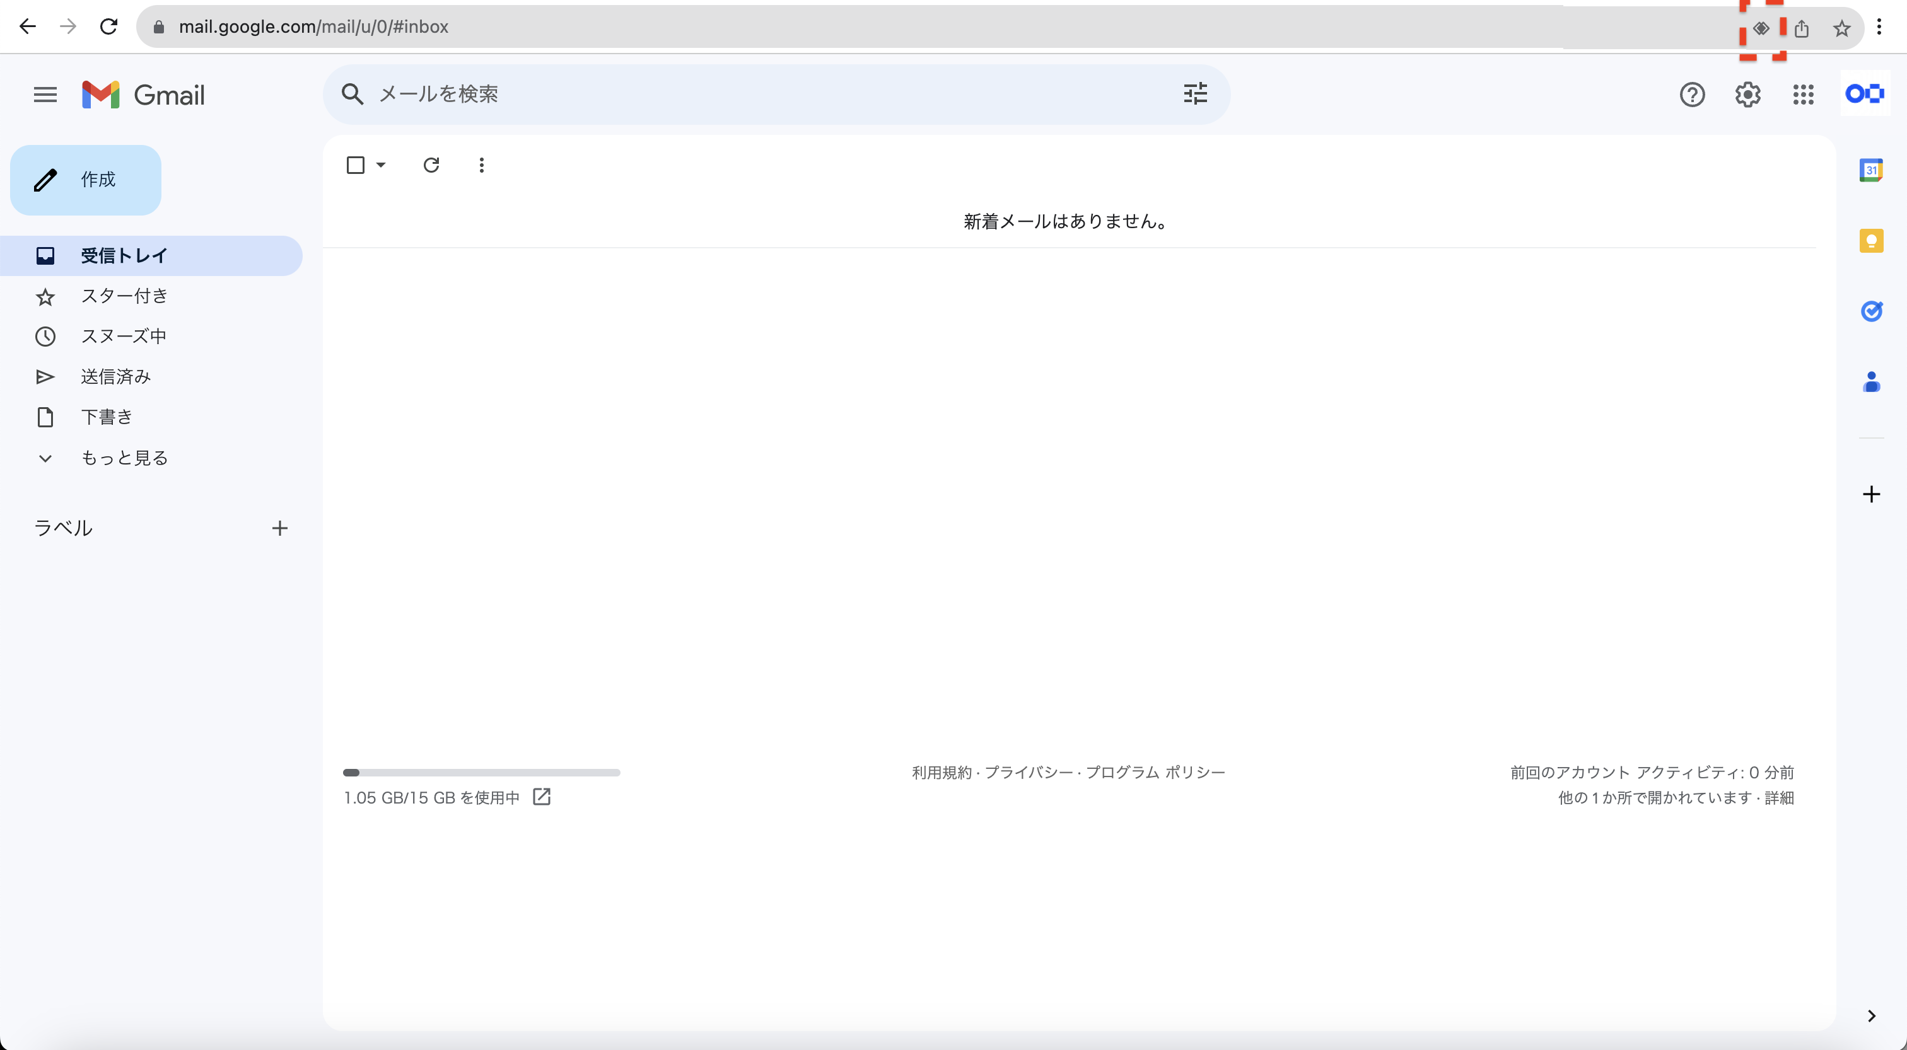Open Google Keep from the side panel

(x=1870, y=241)
